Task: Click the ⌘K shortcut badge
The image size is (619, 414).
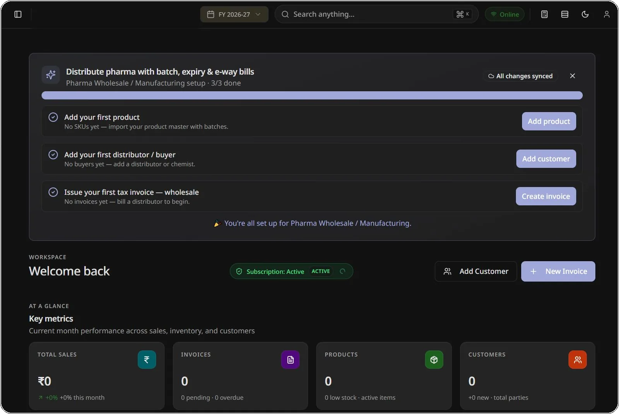Action: click(462, 14)
